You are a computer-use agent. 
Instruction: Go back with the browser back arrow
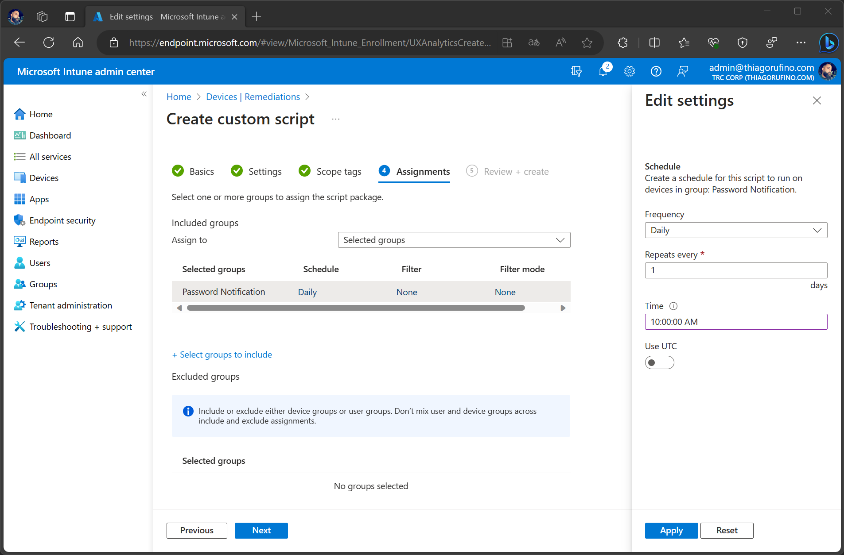19,42
